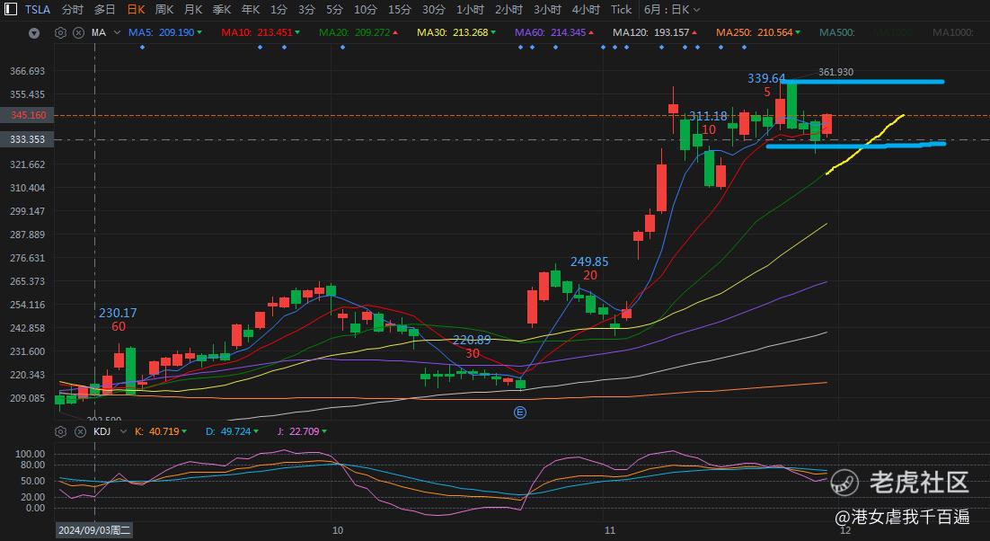Viewport: 990px width, 541px height.
Task: Select the 3分 interval
Action: click(x=306, y=10)
